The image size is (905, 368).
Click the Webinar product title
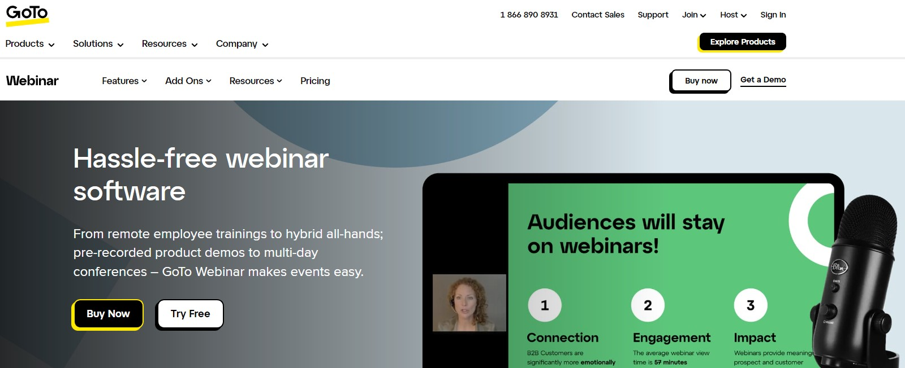click(x=32, y=81)
